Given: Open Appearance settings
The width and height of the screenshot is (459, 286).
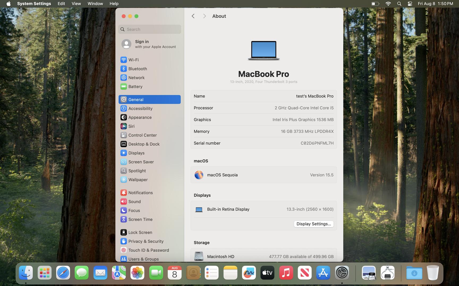Looking at the screenshot, I should (150, 117).
